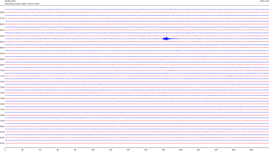The height and width of the screenshot is (151, 269).
Task: Select the 17:30 time label
Action: pyautogui.click(x=2, y=110)
